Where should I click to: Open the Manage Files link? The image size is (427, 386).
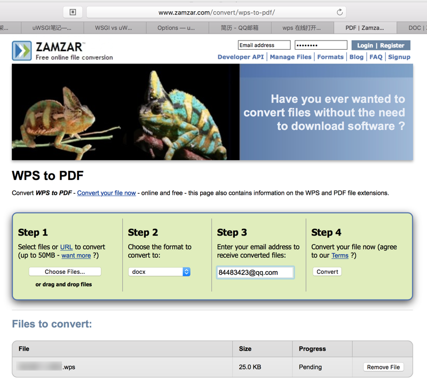[x=290, y=57]
